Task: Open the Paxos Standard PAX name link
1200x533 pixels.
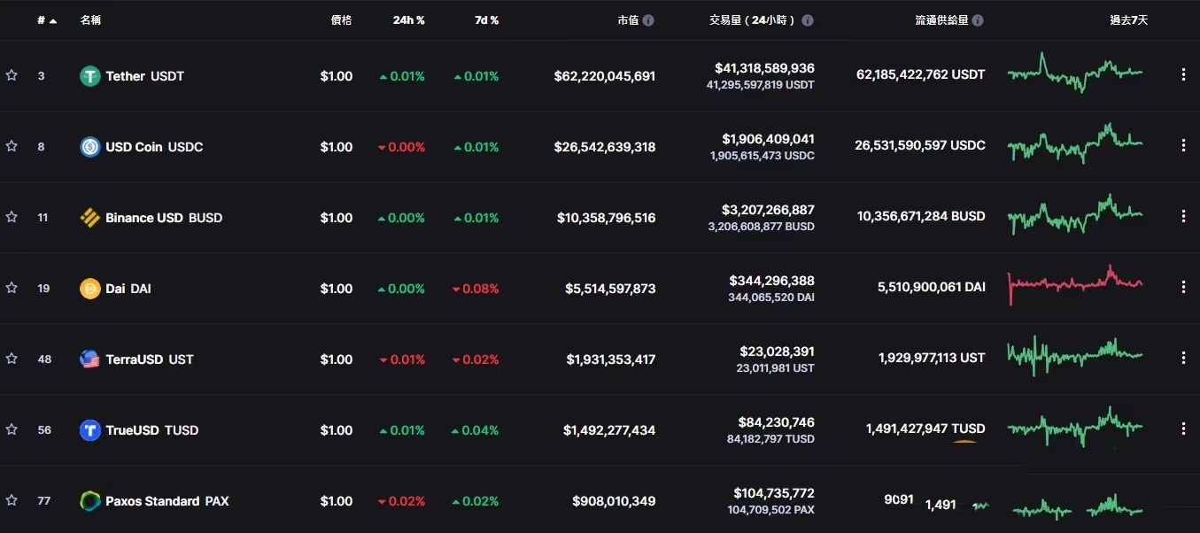Action: (x=166, y=501)
